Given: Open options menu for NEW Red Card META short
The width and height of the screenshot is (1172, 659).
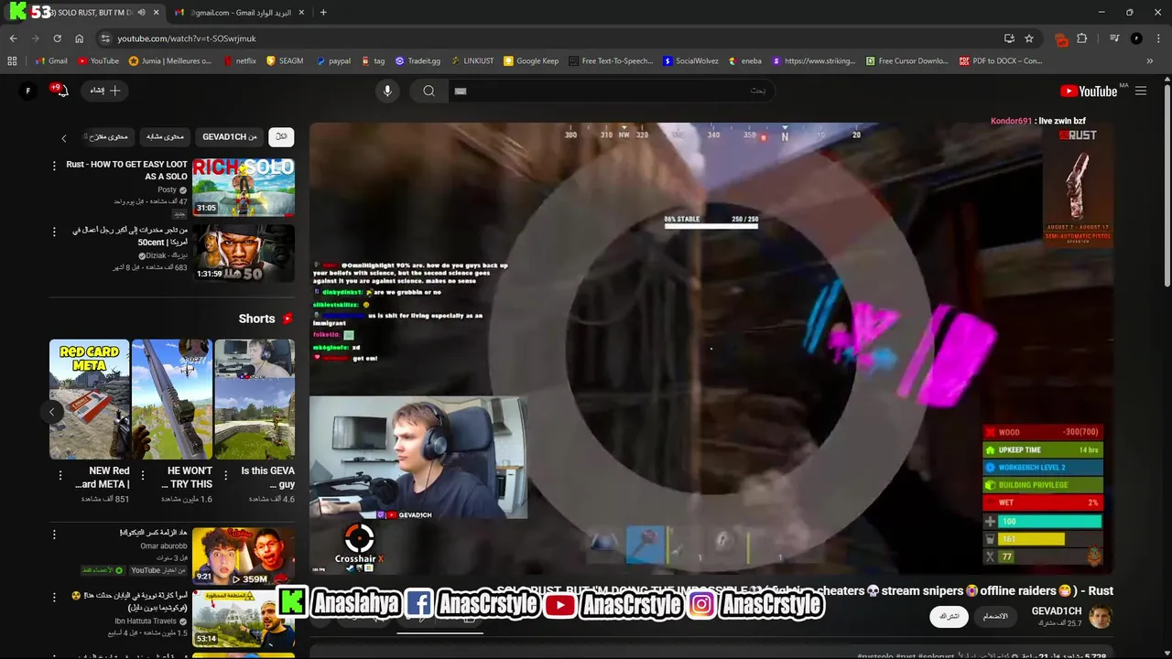Looking at the screenshot, I should pyautogui.click(x=60, y=476).
